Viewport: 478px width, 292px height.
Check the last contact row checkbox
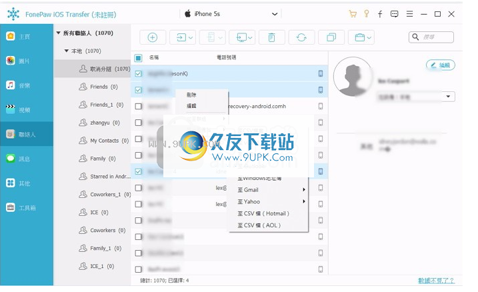pos(138,269)
